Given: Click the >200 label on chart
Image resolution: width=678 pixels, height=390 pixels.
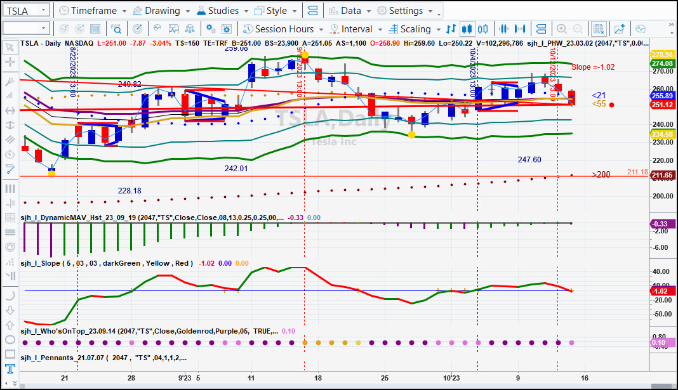Looking at the screenshot, I should [x=601, y=174].
